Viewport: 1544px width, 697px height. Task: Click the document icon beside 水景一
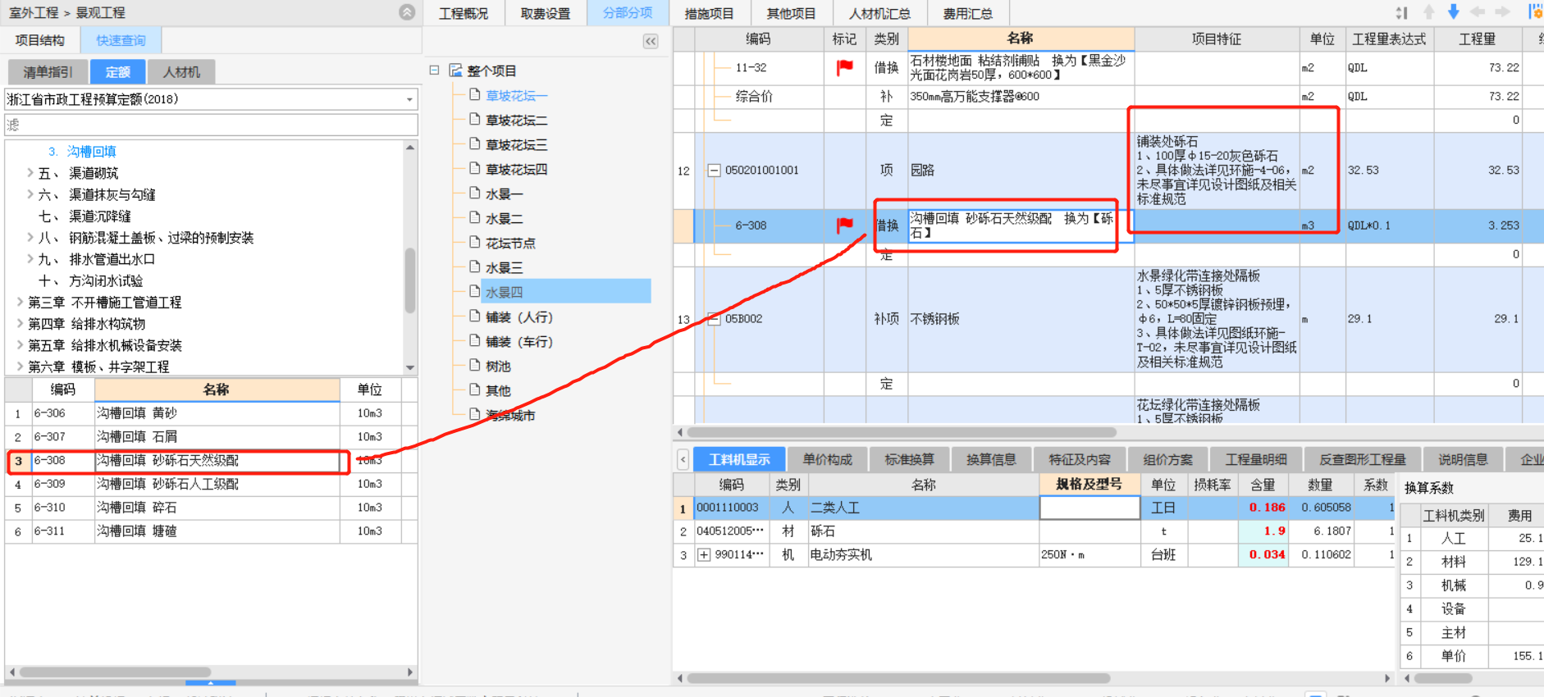(x=475, y=194)
